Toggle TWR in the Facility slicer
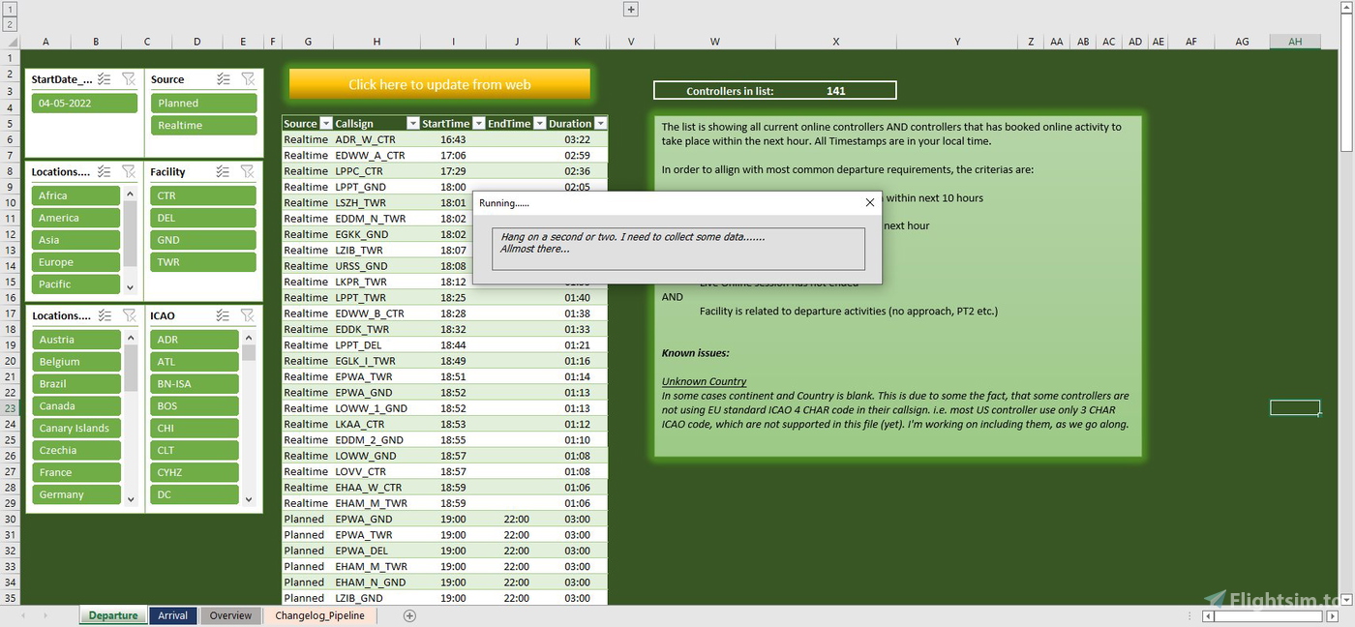 point(203,261)
